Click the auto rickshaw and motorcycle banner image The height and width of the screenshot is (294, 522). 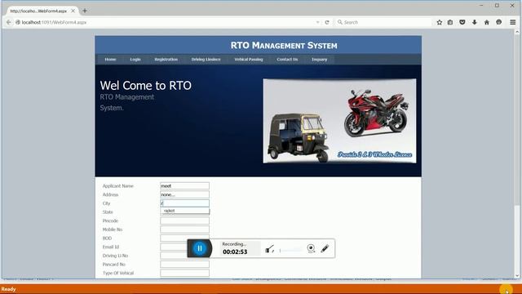(339, 121)
